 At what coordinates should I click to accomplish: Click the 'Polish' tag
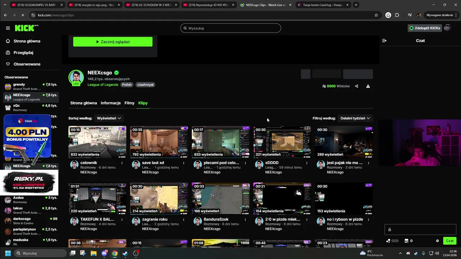(x=127, y=85)
